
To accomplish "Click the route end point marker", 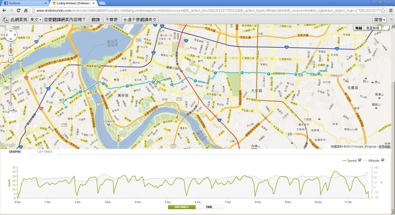I will [327, 65].
